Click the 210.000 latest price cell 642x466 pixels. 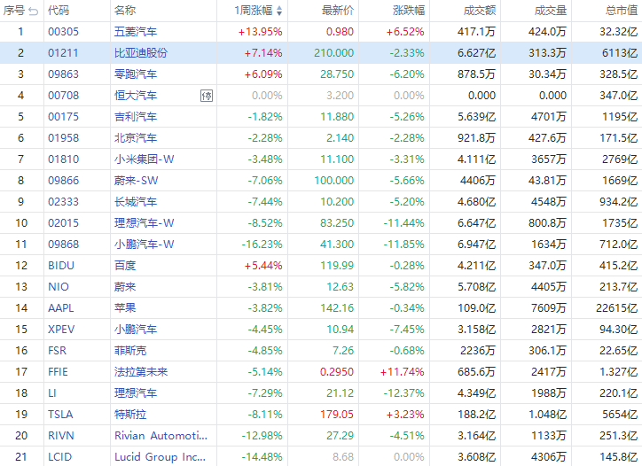[334, 53]
